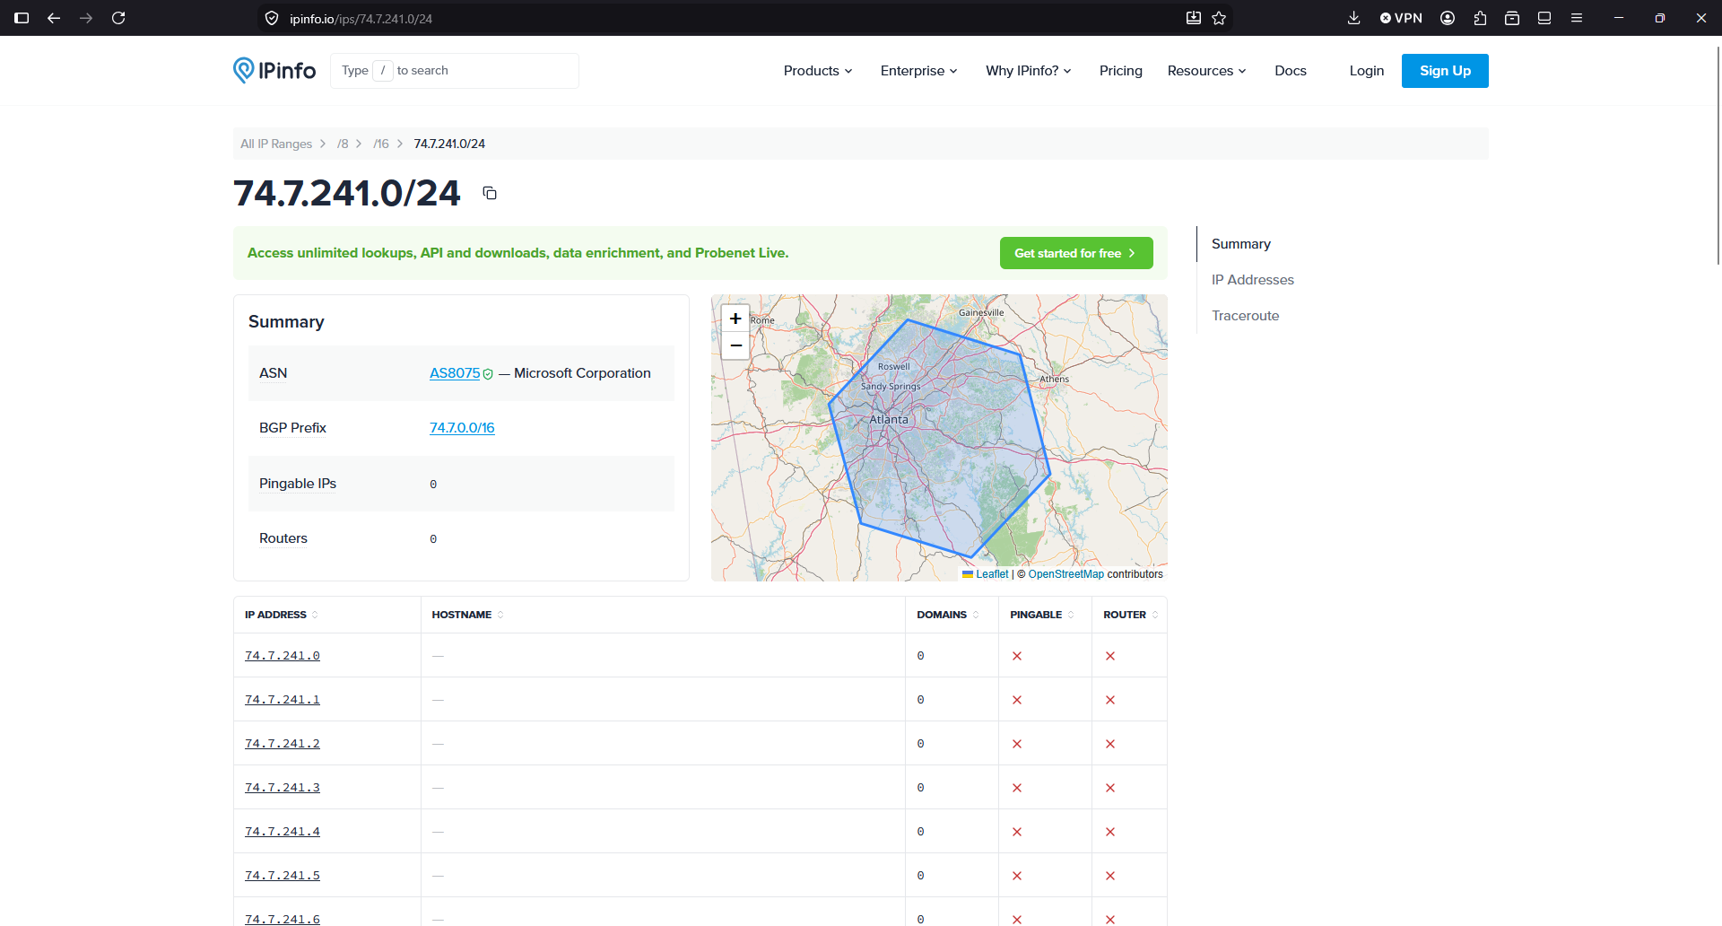Click the browser address bar URL
1722x926 pixels.
[361, 18]
